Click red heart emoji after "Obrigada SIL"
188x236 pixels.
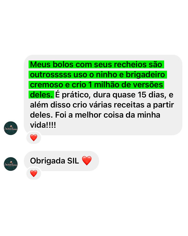click(x=87, y=161)
